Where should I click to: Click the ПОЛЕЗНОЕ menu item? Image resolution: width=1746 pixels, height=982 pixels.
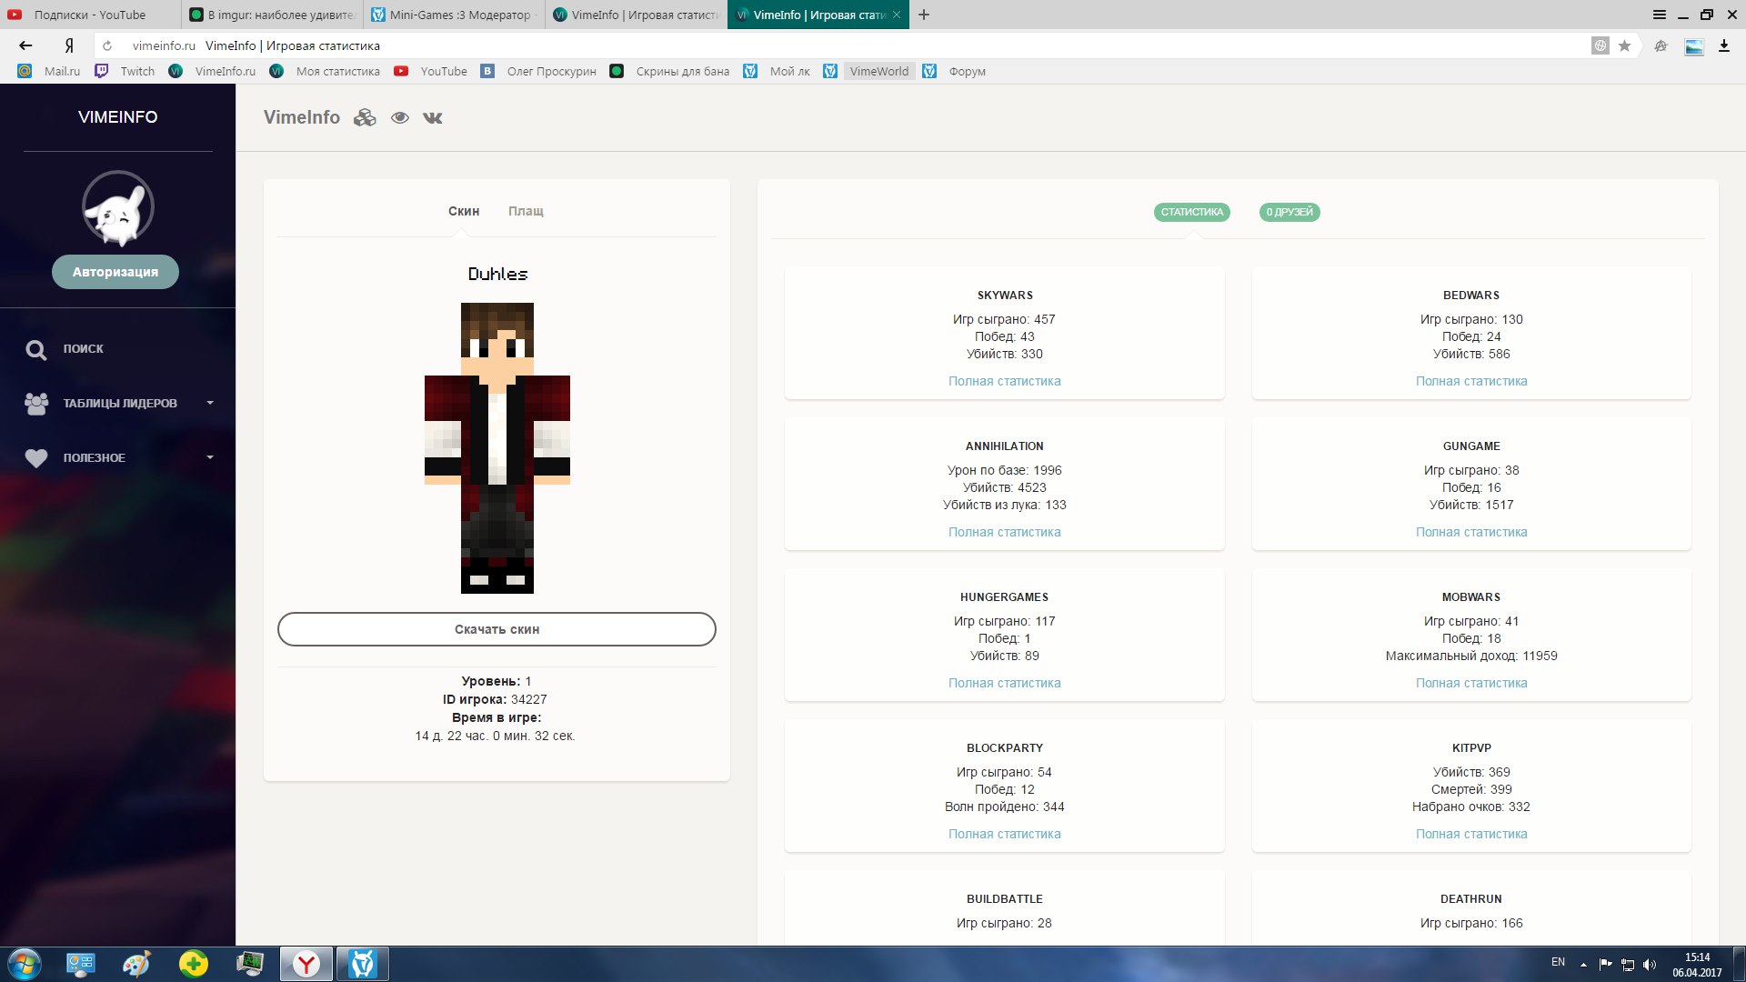tap(95, 458)
